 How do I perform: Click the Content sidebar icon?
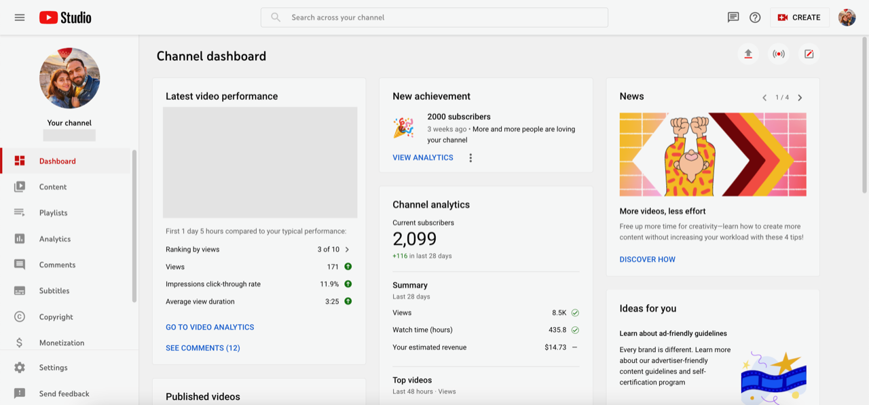click(x=20, y=187)
